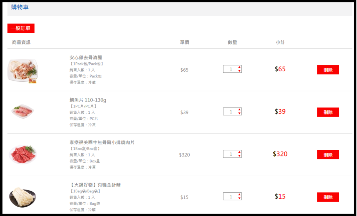Screen dimensions: 357x216
Task: Decrease quantity of 安心雞去骨清腿
Action: pos(240,71)
